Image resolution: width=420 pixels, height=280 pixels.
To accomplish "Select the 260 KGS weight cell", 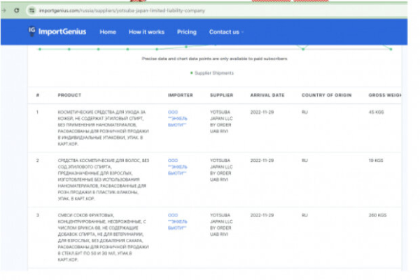I will pos(377,215).
